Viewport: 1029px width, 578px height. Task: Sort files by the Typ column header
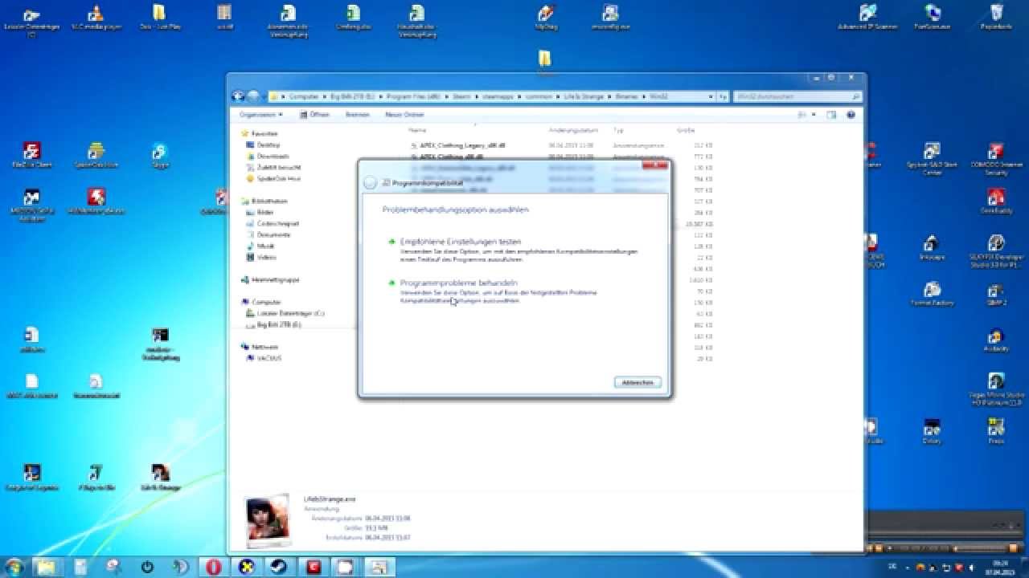618,130
